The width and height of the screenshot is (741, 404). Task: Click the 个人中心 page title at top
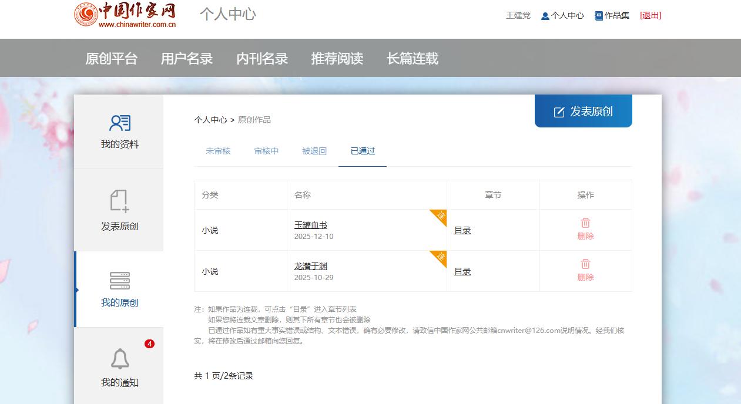[228, 14]
